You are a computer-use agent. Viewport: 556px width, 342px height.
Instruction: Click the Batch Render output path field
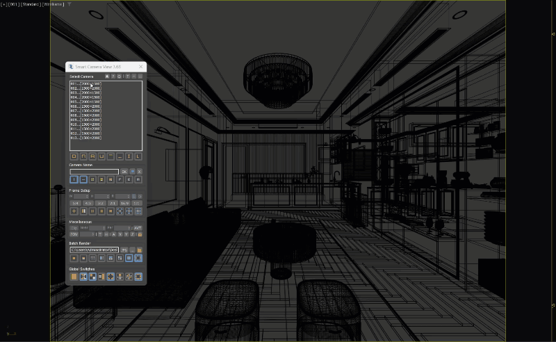(94, 250)
